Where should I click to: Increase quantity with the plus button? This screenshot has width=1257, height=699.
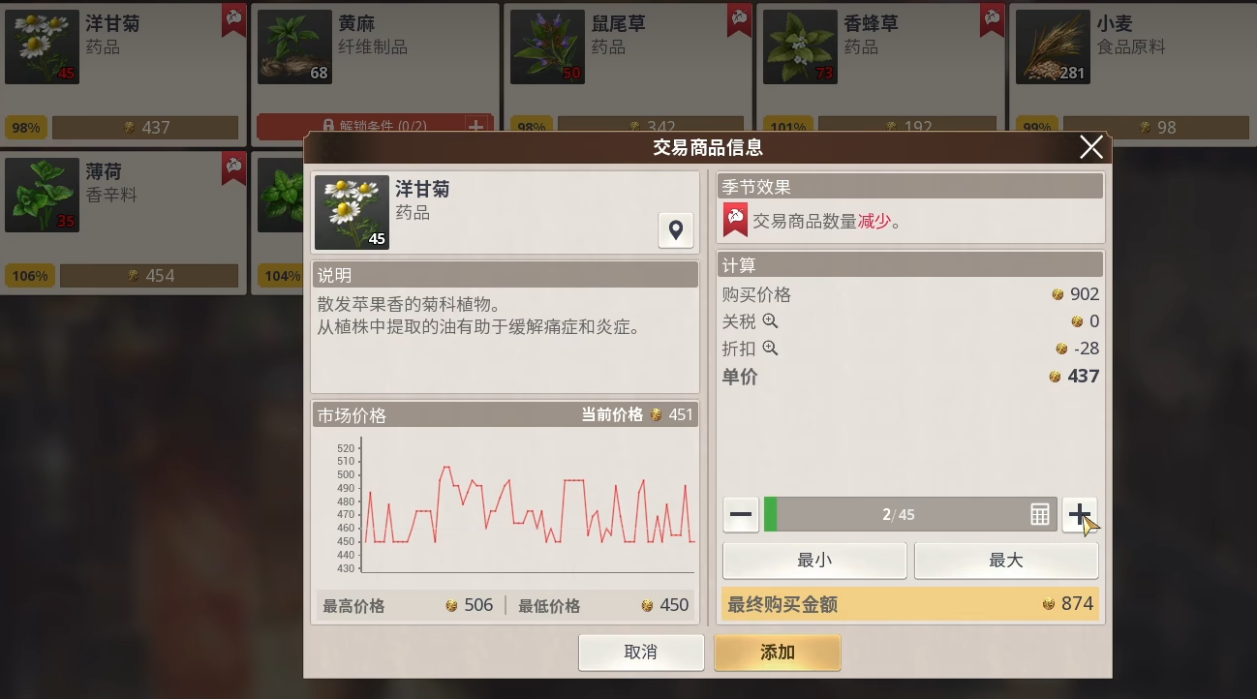click(x=1080, y=515)
